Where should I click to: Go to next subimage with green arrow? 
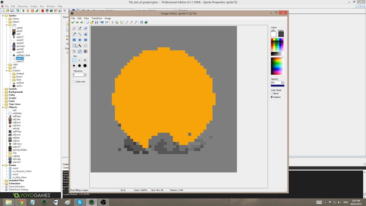coord(81,22)
